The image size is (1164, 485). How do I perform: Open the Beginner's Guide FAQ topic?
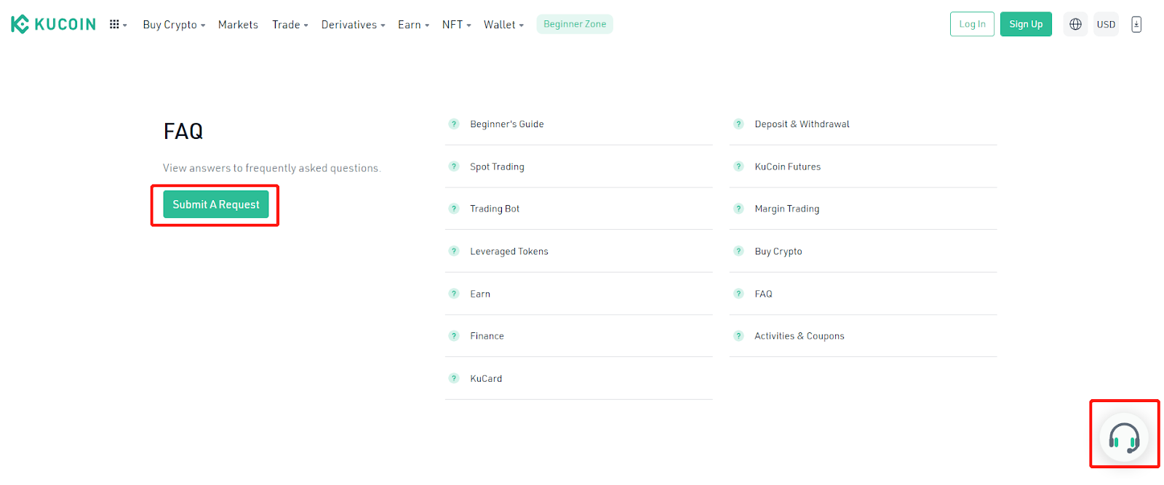click(x=507, y=124)
